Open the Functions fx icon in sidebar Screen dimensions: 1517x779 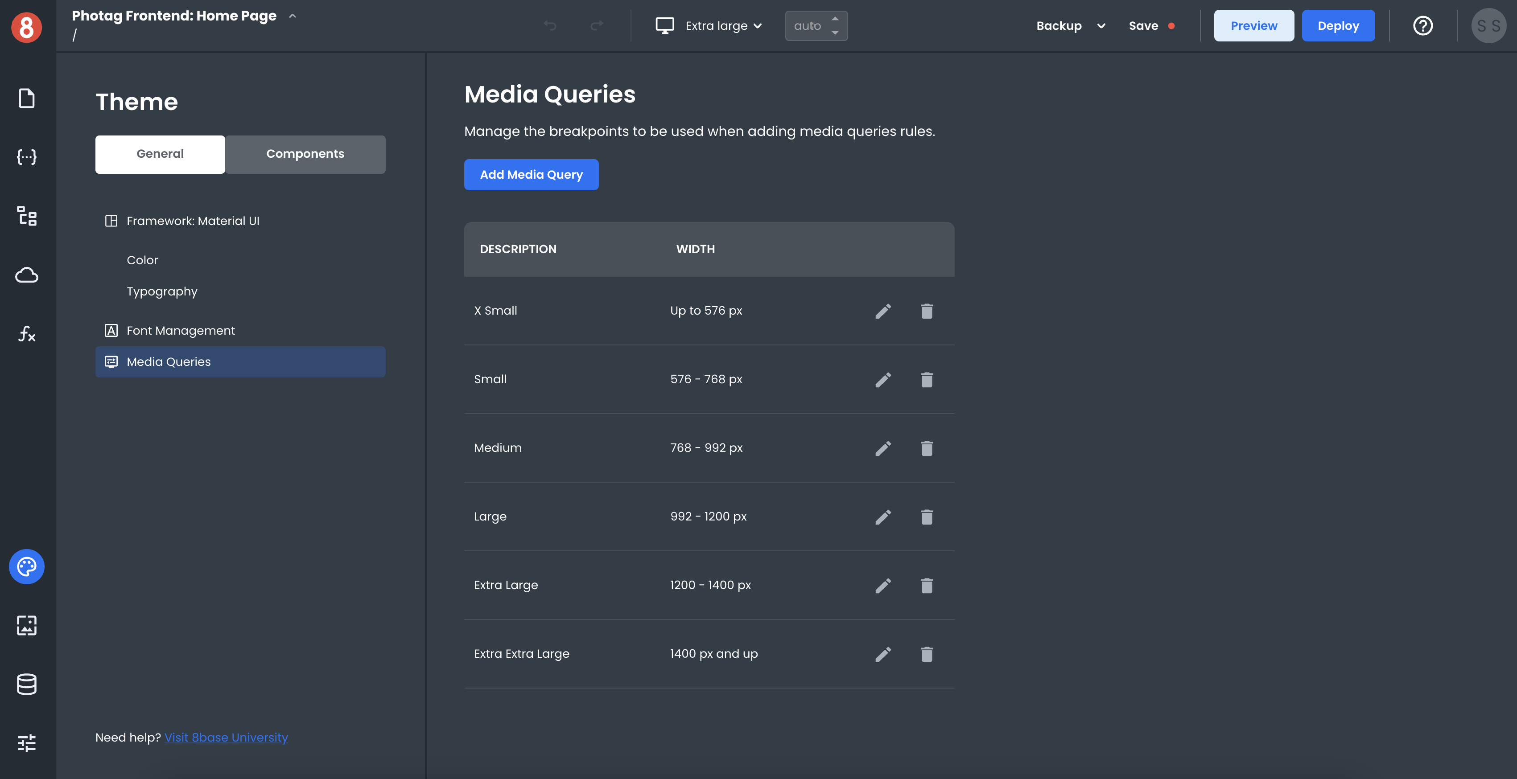tap(26, 334)
